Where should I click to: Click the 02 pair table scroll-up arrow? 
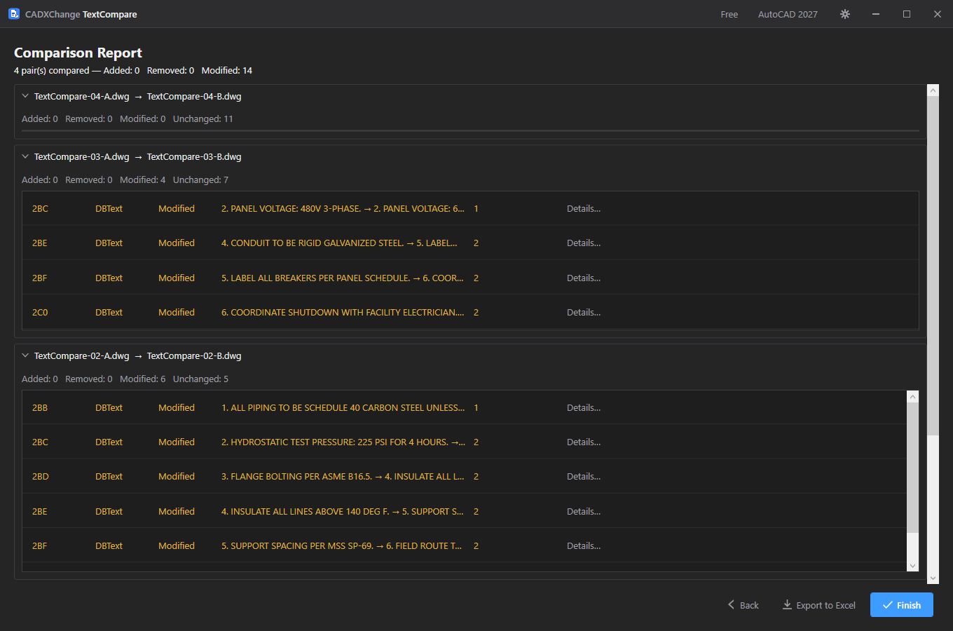tap(912, 397)
